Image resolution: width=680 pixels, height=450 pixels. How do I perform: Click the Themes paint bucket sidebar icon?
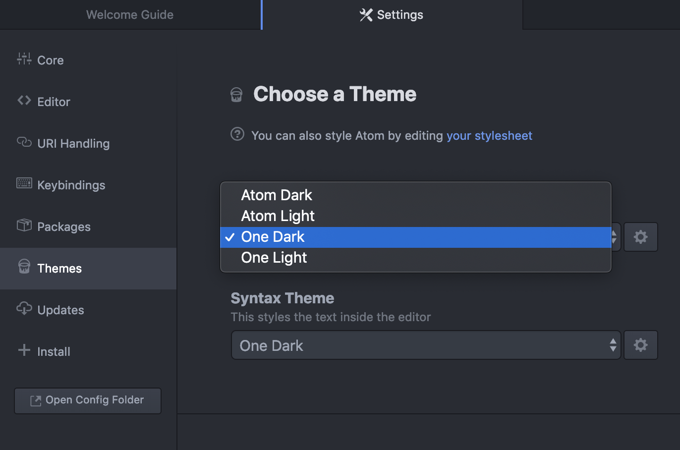24,267
